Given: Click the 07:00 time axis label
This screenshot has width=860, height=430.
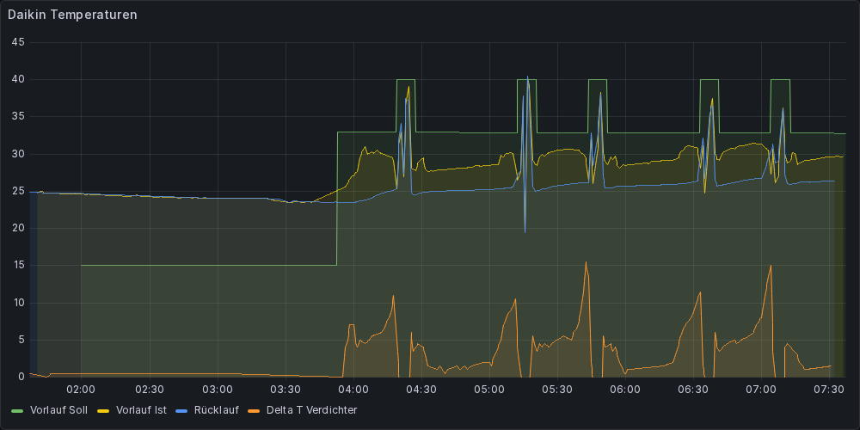Looking at the screenshot, I should pyautogui.click(x=761, y=390).
